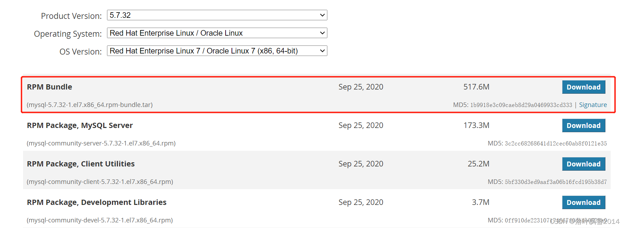Click the arrow on Product Version select
The height and width of the screenshot is (228, 625).
click(322, 15)
